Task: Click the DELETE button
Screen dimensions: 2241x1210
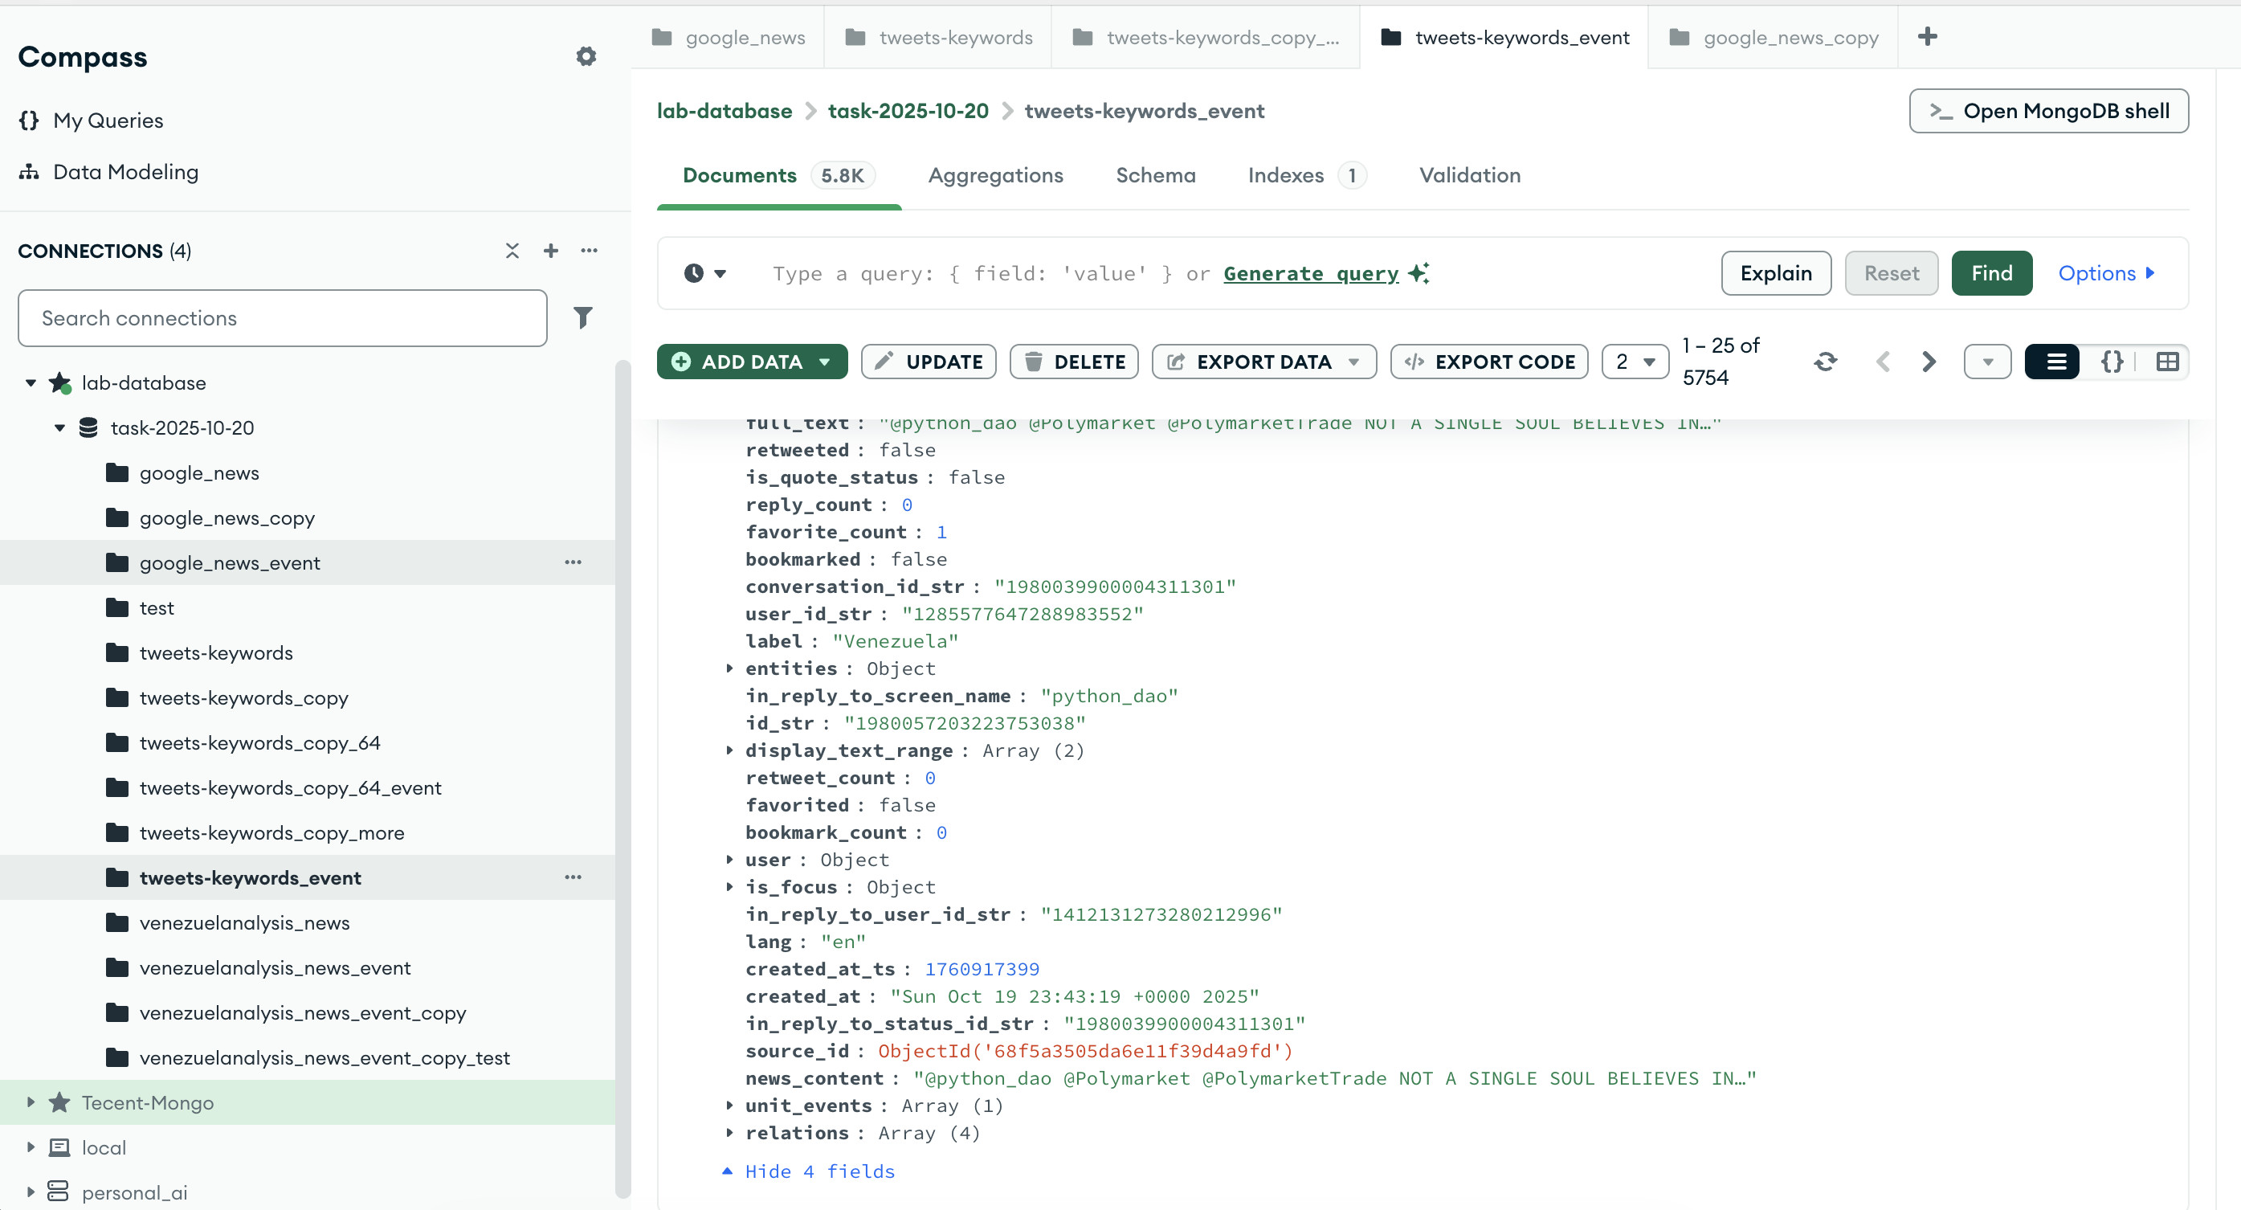Action: point(1074,362)
